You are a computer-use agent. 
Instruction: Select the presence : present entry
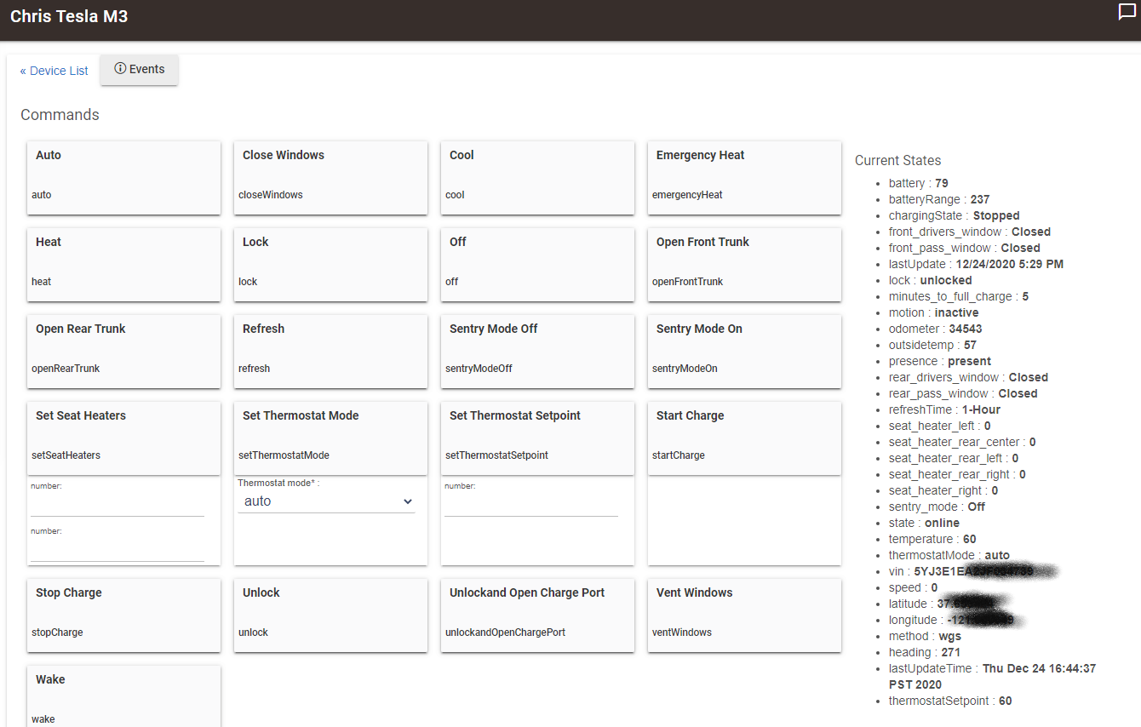[940, 361]
